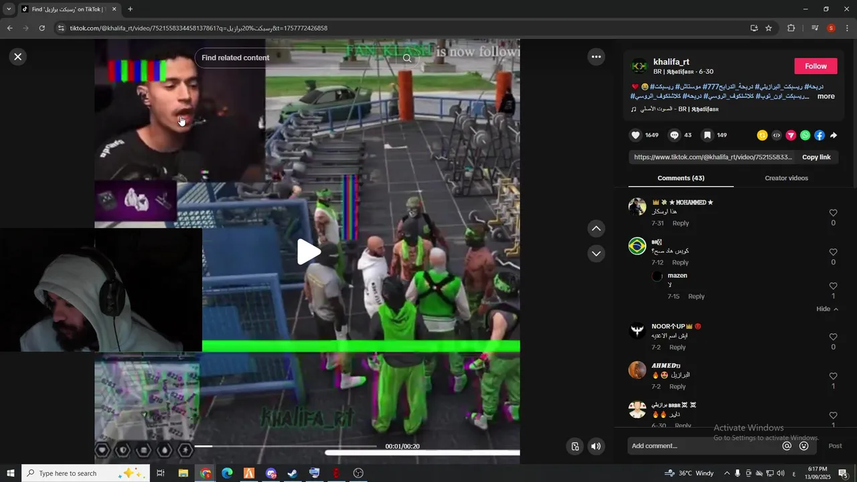Follow the khalifa_rt account
This screenshot has height=482, width=857.
click(x=815, y=66)
